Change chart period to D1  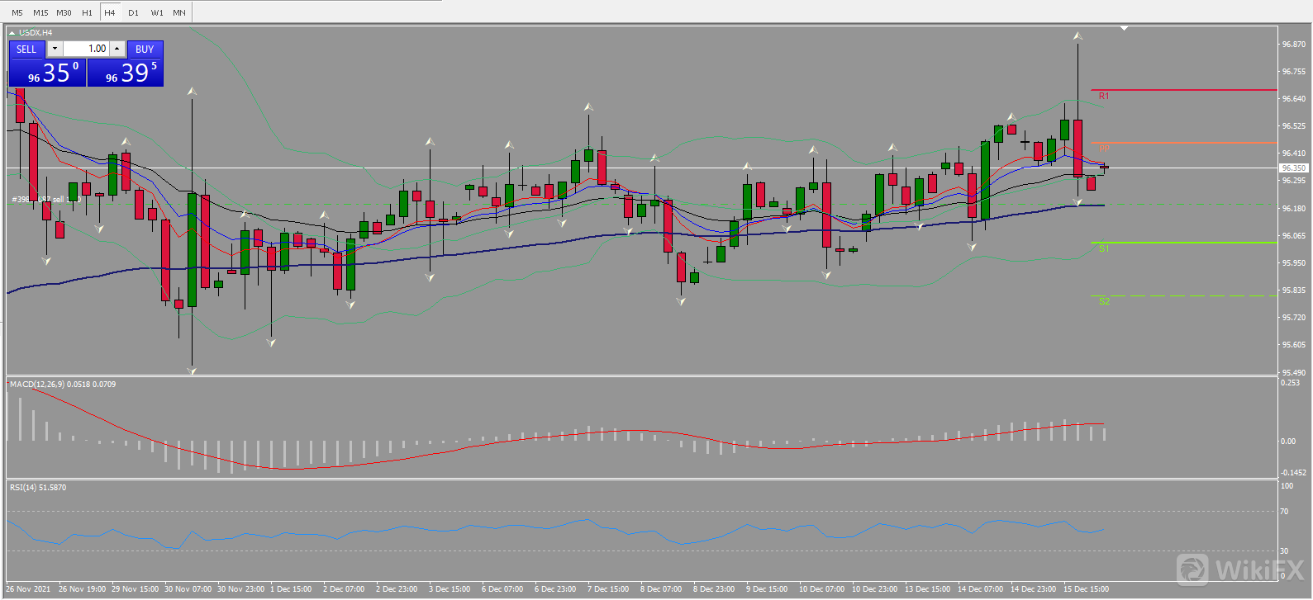click(x=133, y=12)
